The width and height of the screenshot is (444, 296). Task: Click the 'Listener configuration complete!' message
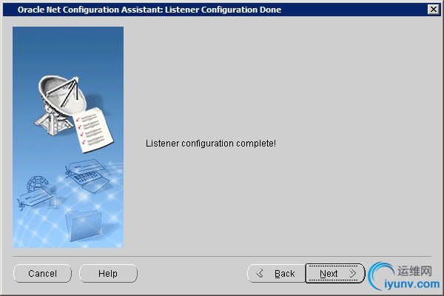click(211, 144)
